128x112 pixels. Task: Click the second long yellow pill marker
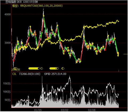point(53,68)
